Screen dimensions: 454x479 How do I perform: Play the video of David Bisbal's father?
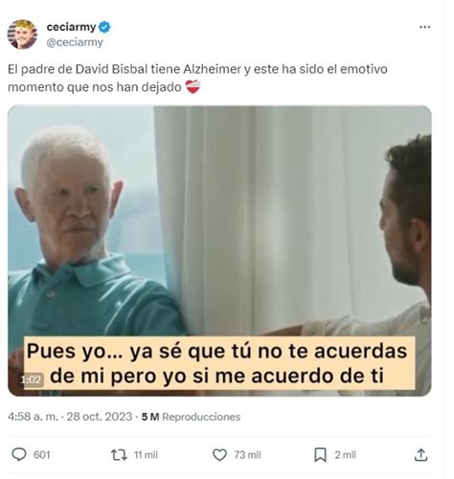219,251
